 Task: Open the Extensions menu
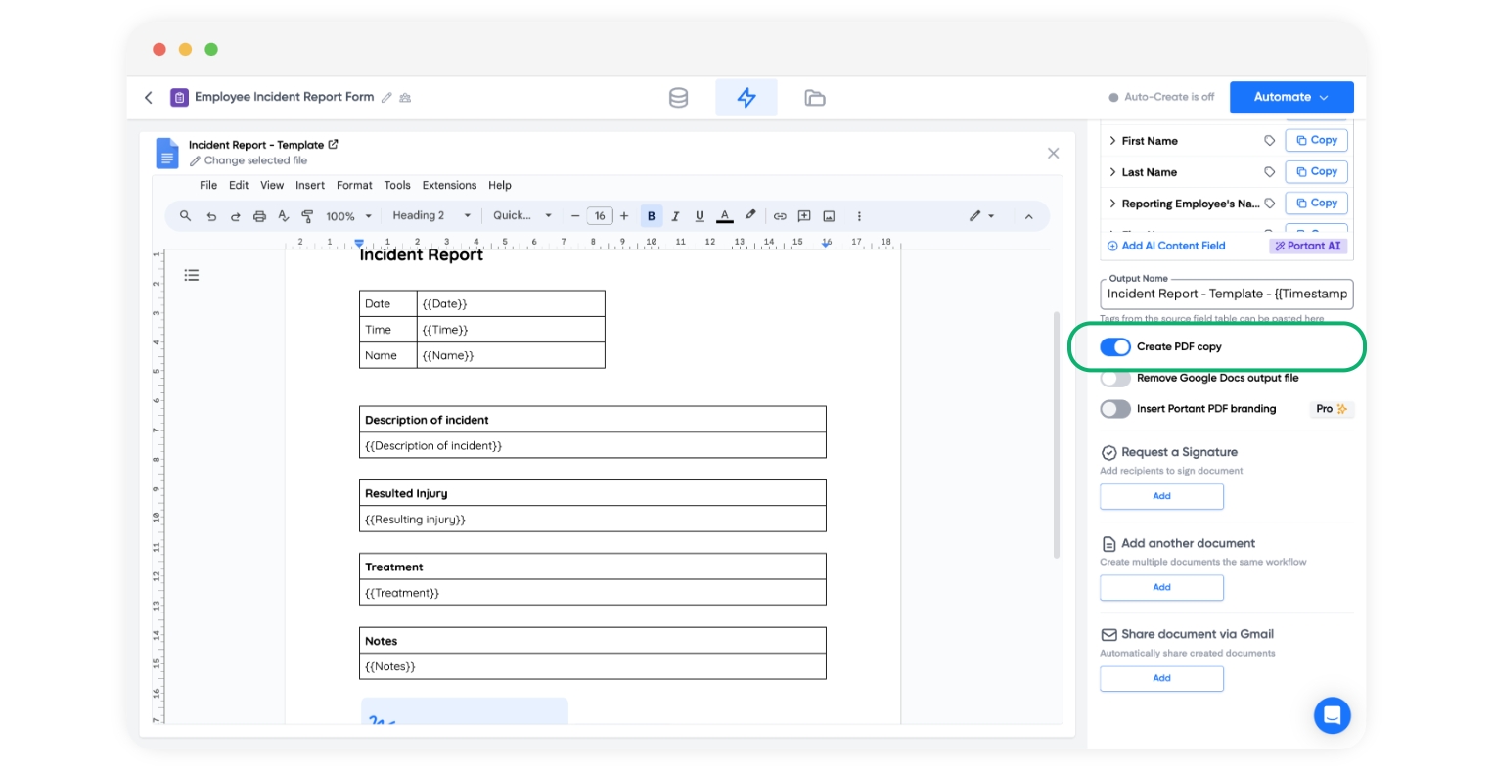click(x=449, y=185)
